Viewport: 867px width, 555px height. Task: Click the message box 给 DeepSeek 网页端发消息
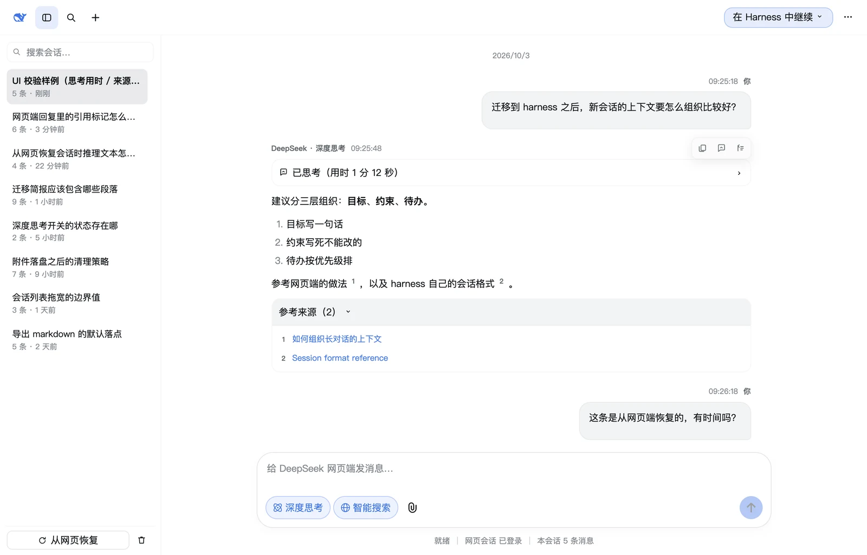[514, 469]
